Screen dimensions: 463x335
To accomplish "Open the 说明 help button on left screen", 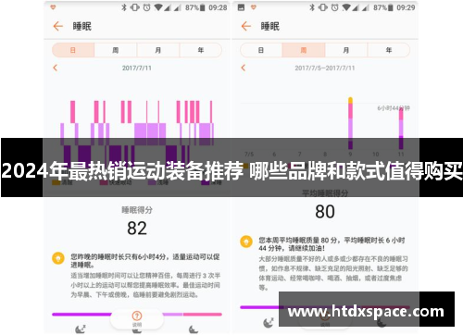I will coord(137,318).
